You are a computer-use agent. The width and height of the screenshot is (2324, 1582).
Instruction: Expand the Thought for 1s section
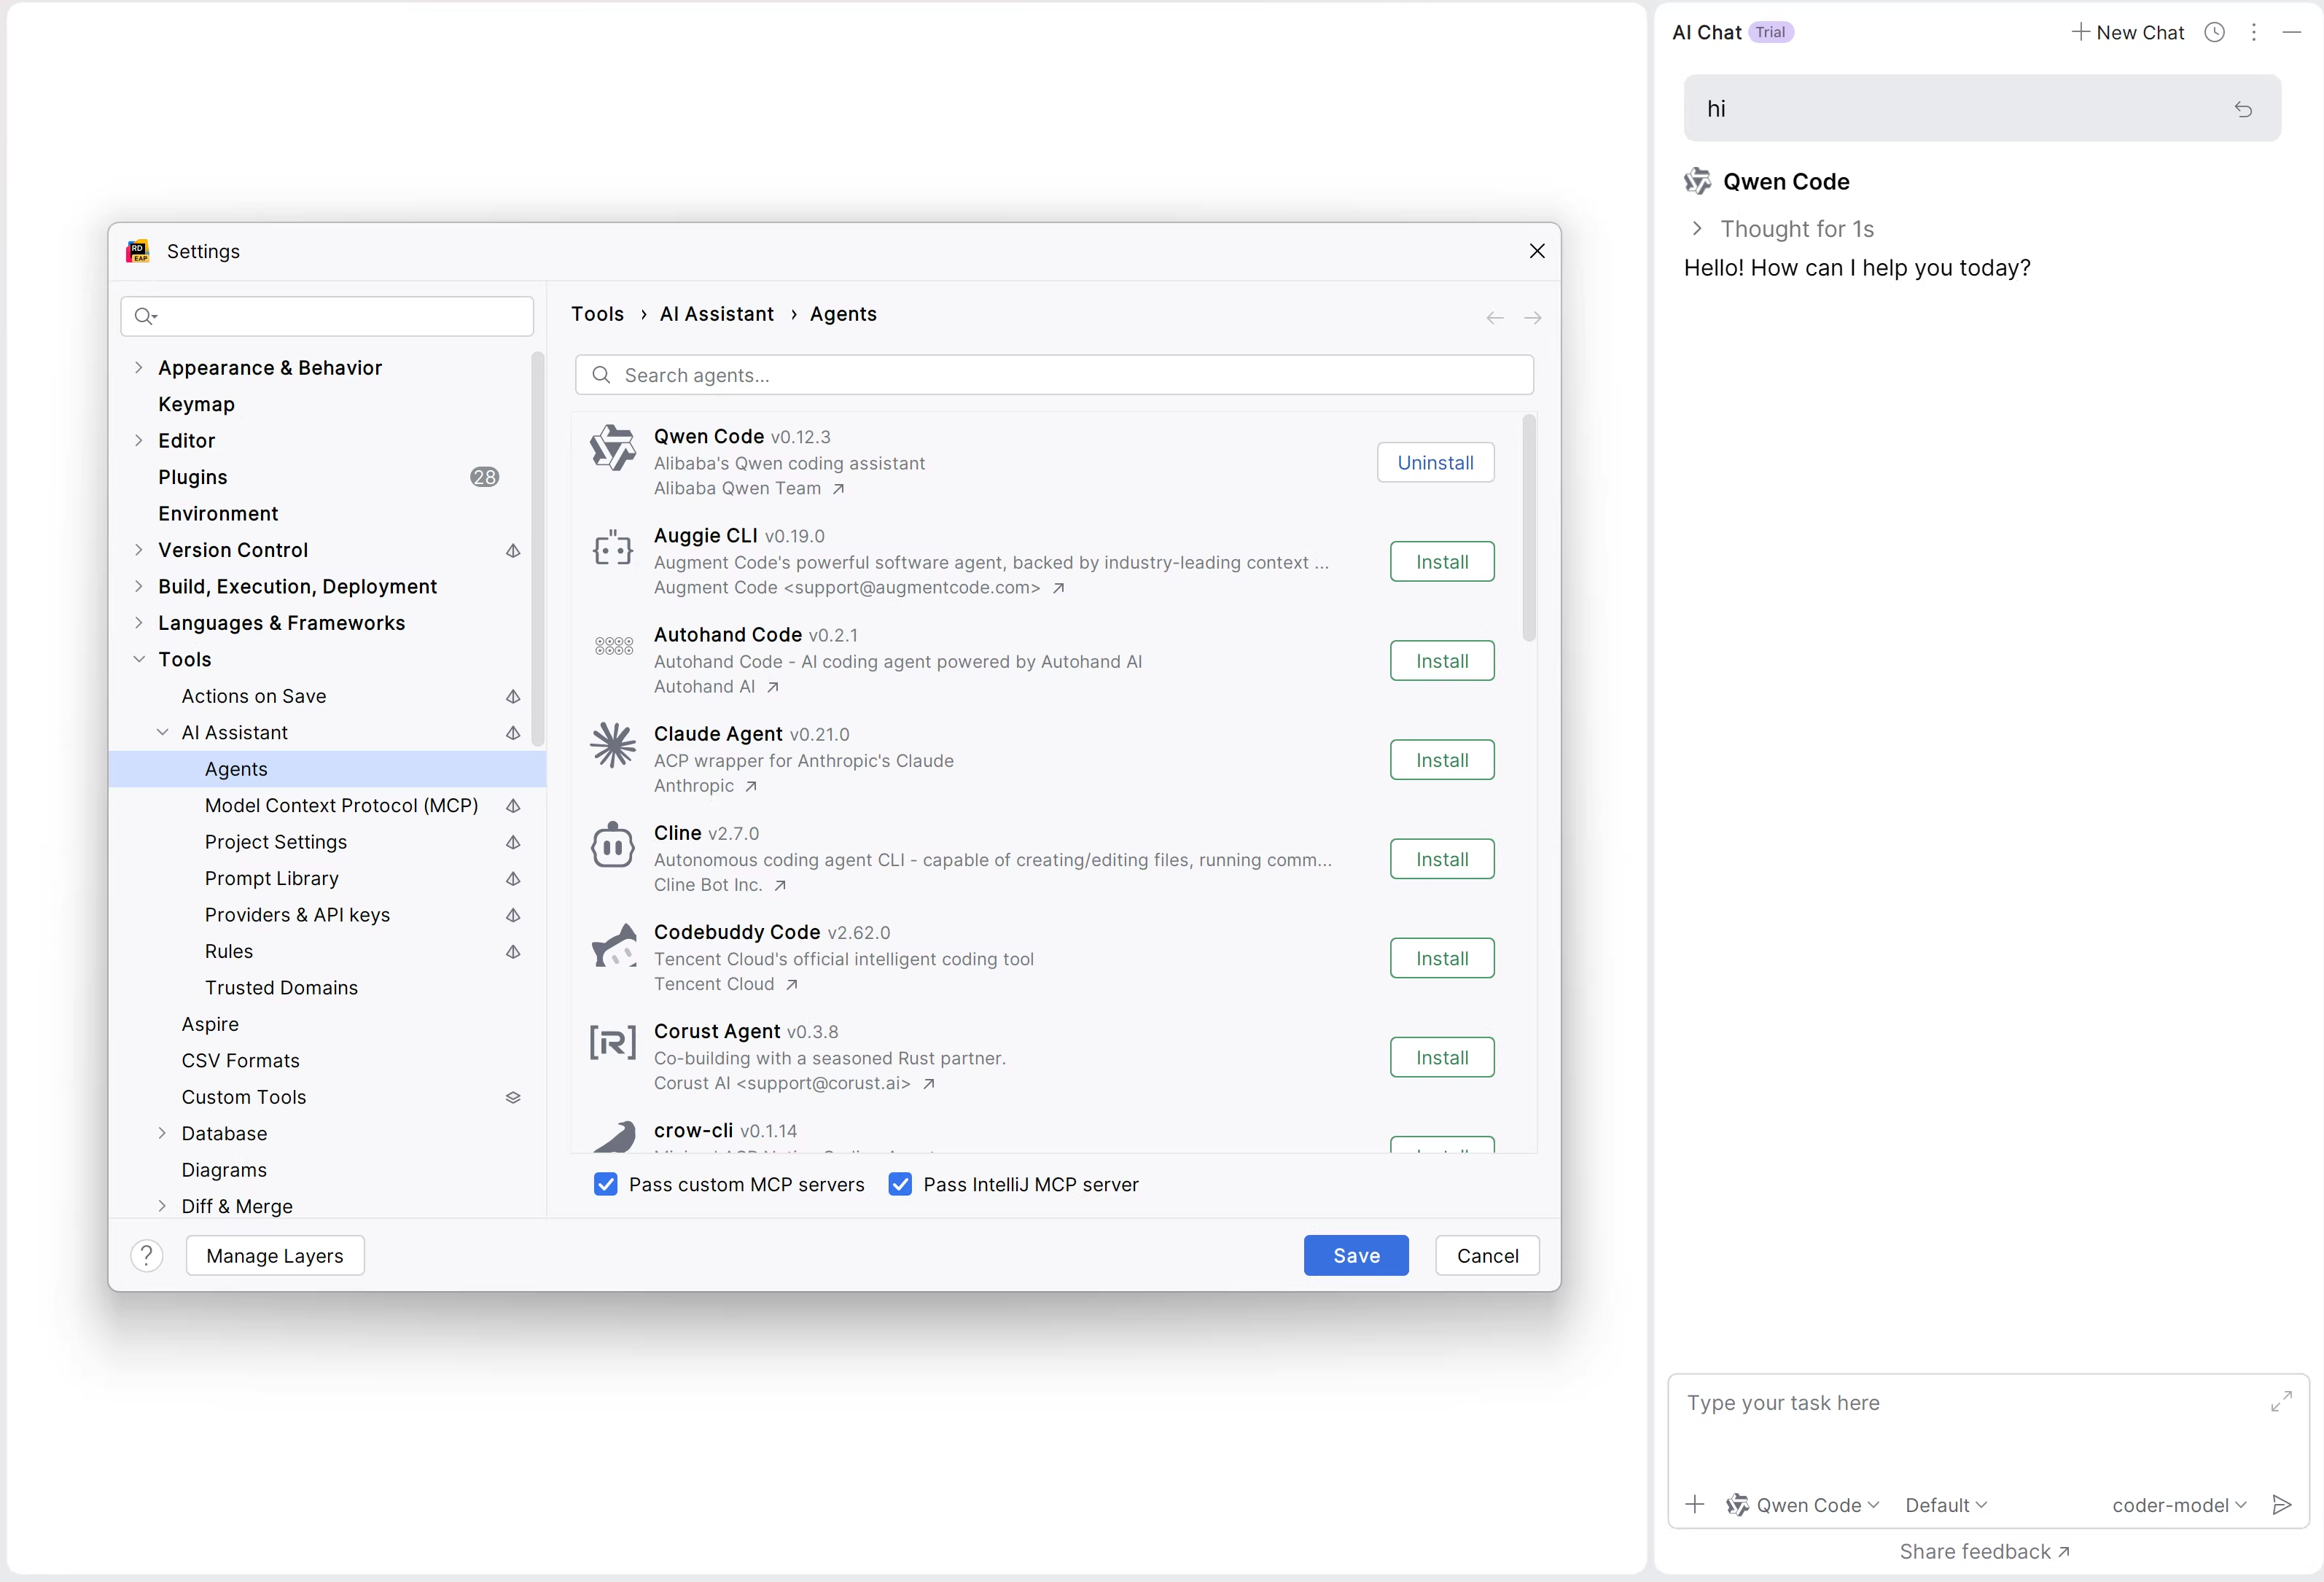[1697, 229]
